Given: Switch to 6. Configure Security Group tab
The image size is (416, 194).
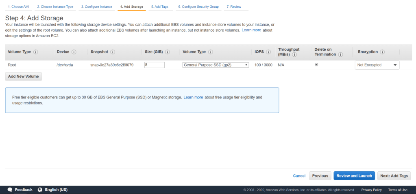Looking at the screenshot, I should tap(198, 7).
